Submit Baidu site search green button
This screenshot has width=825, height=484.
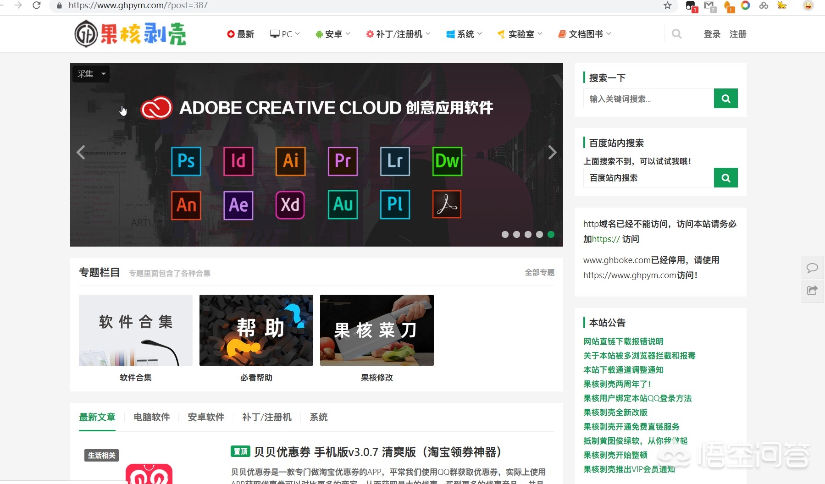tap(726, 178)
